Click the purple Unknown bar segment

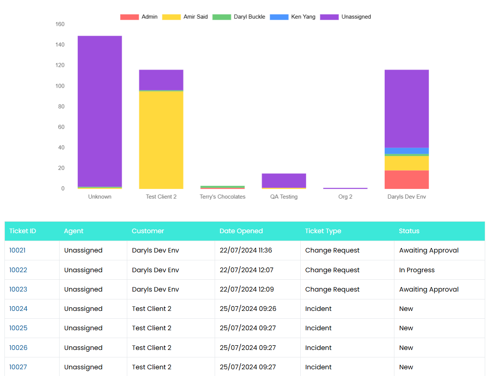[x=100, y=111]
